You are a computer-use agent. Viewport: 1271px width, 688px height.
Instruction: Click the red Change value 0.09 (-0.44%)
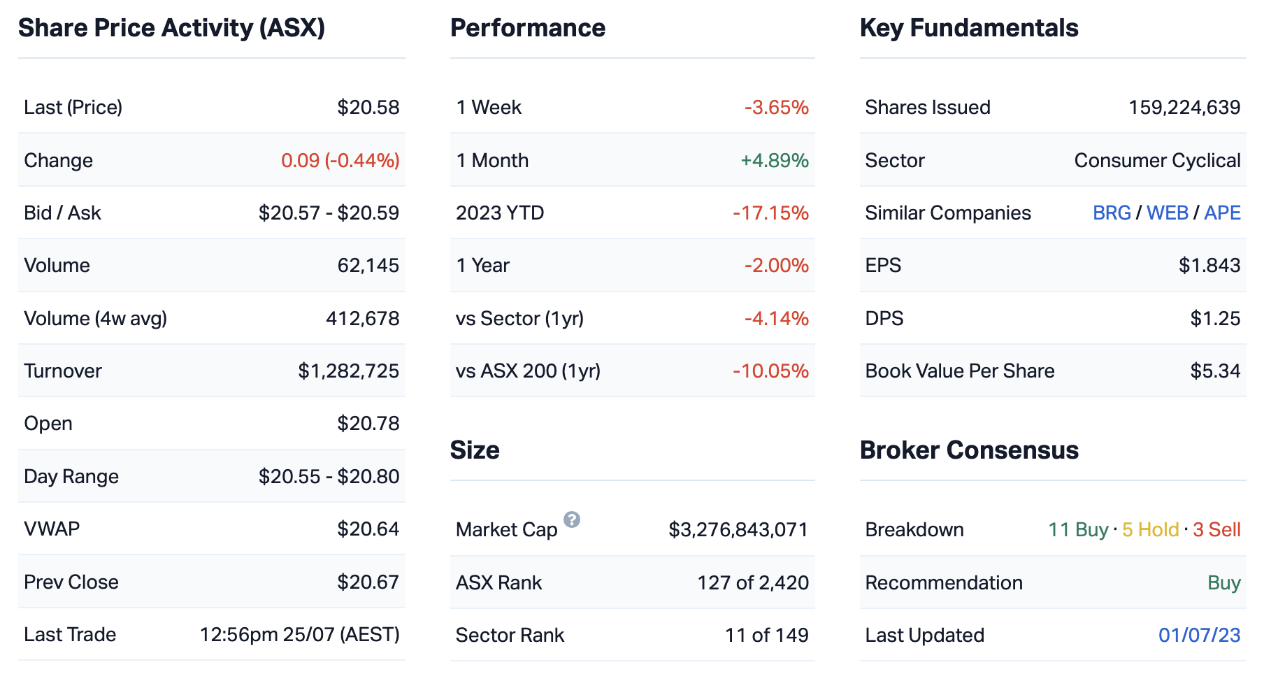340,160
